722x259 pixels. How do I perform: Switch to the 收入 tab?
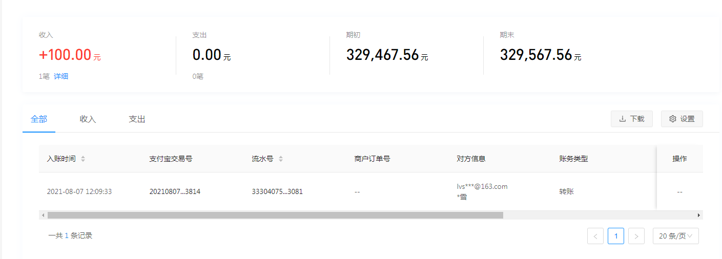[88, 119]
